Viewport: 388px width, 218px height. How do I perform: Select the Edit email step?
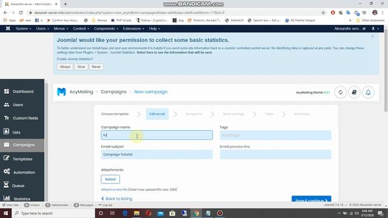[157, 114]
